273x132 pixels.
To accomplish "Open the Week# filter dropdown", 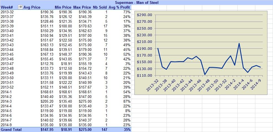I will [20, 7].
